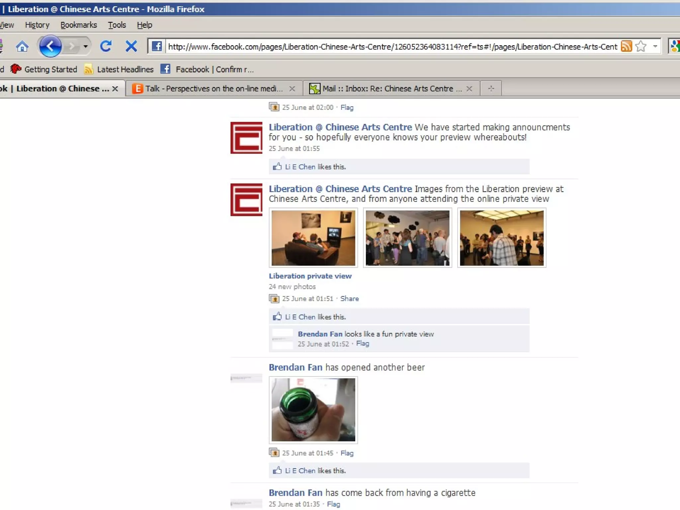This screenshot has height=510, width=680.
Task: Expand the address bar URL history dropdown
Action: [655, 46]
